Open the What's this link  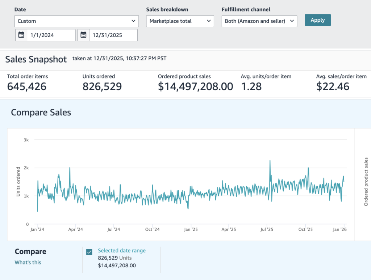(28, 262)
